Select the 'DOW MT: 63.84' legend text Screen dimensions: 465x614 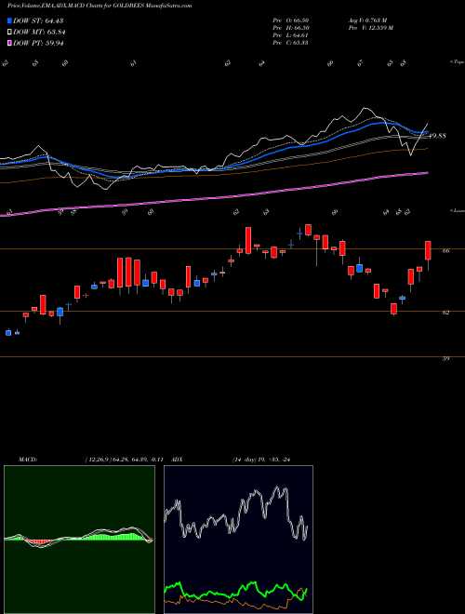[39, 32]
